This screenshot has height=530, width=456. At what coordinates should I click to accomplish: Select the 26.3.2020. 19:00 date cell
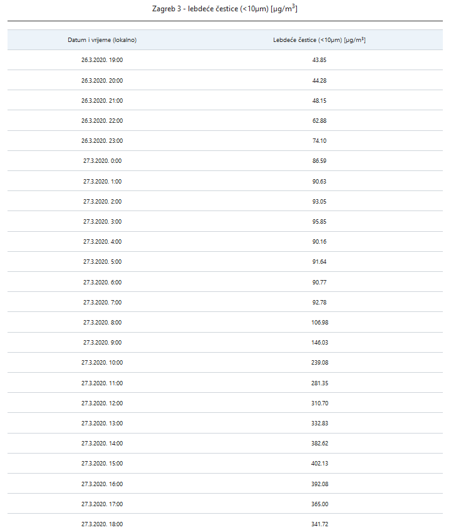(102, 60)
